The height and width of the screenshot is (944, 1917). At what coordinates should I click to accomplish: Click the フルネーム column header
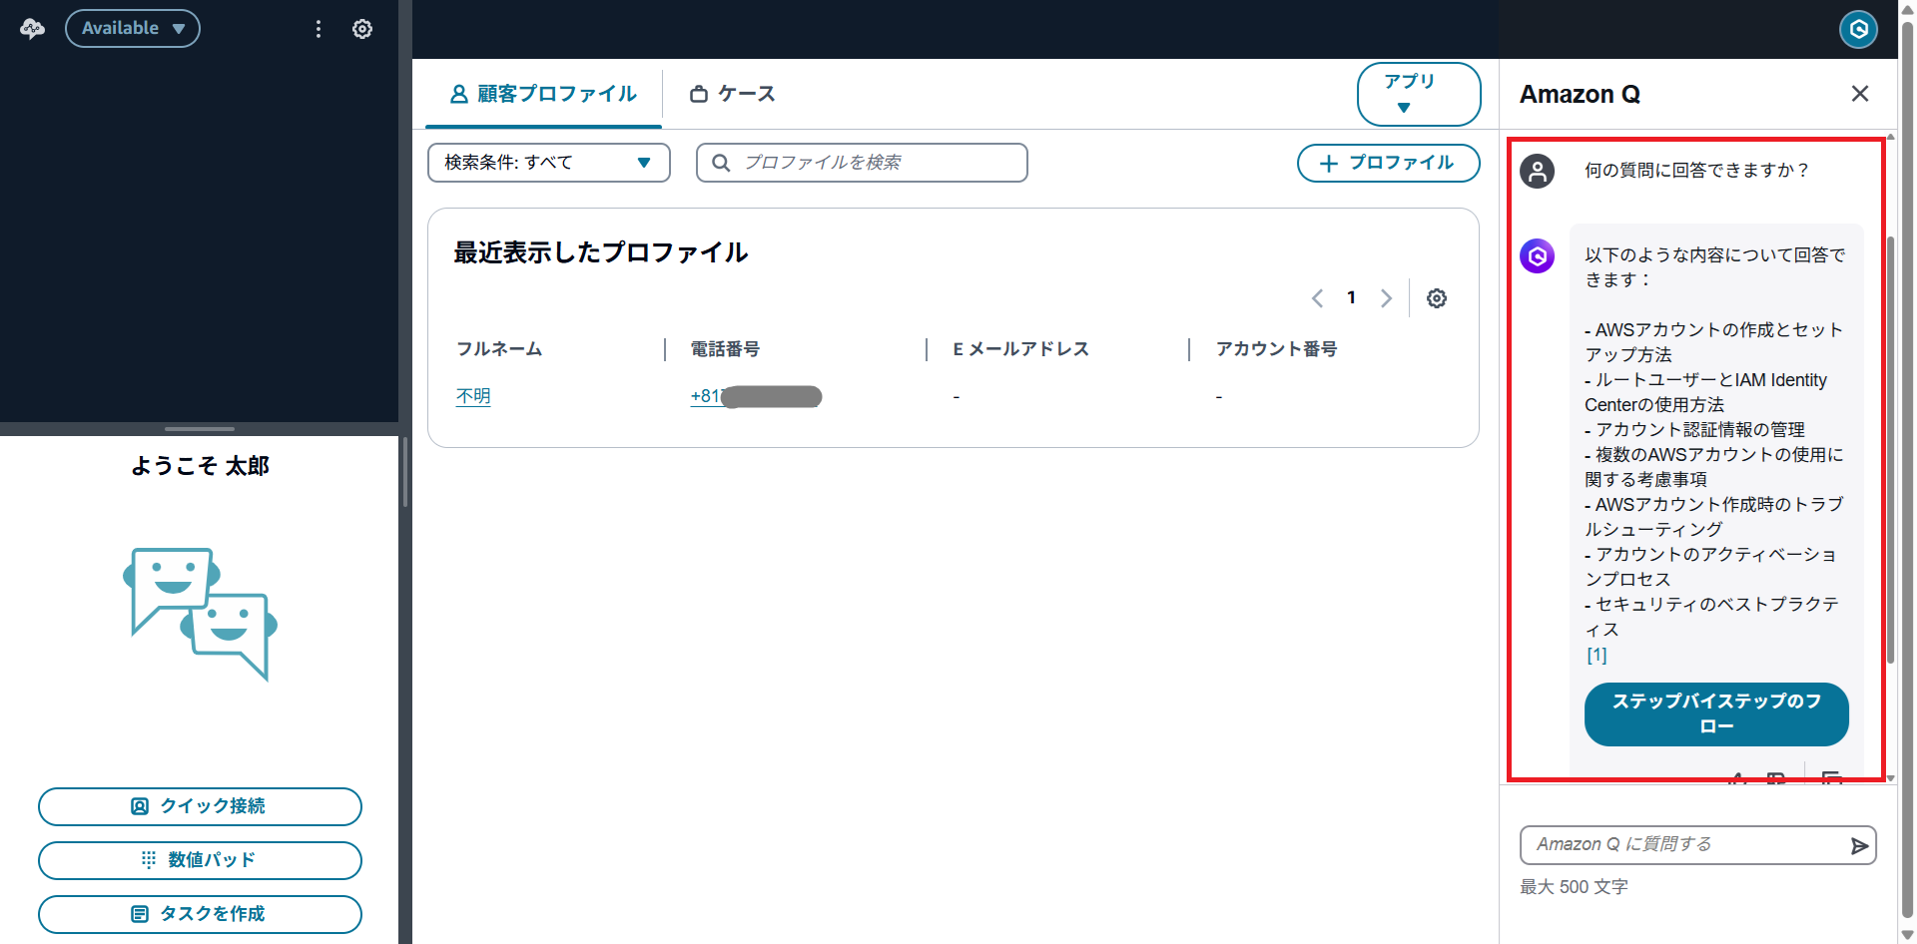(499, 349)
